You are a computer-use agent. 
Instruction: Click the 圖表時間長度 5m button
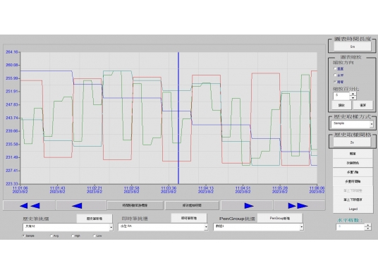(353, 47)
